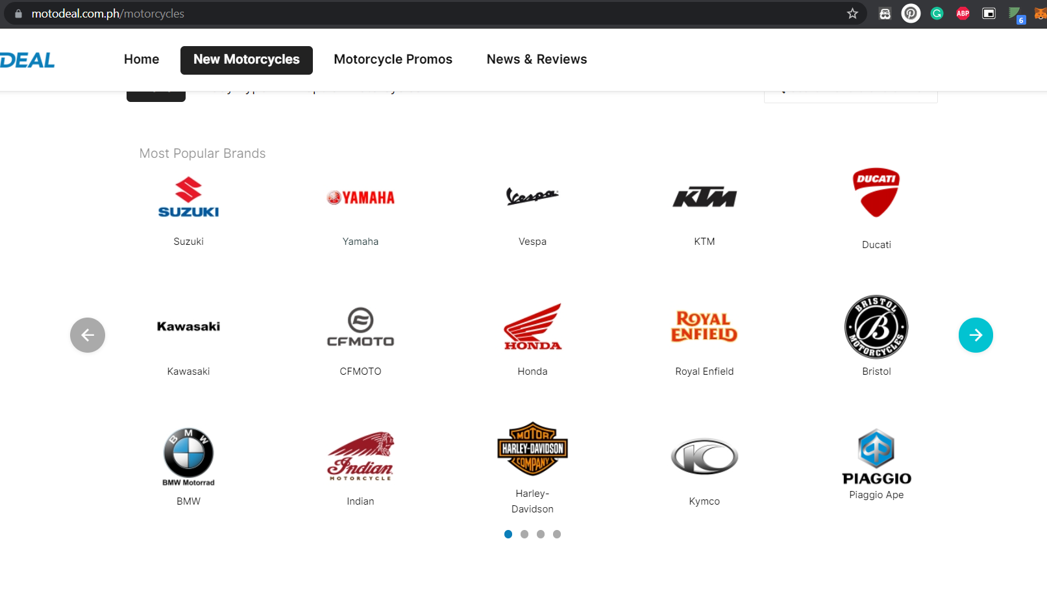Open the Kymco caption link

[704, 501]
